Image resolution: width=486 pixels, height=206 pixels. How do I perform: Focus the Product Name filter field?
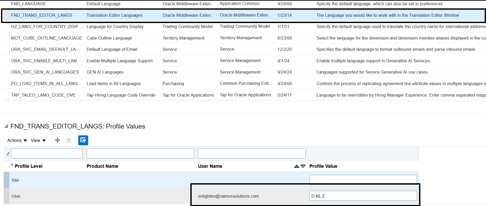(x=140, y=153)
